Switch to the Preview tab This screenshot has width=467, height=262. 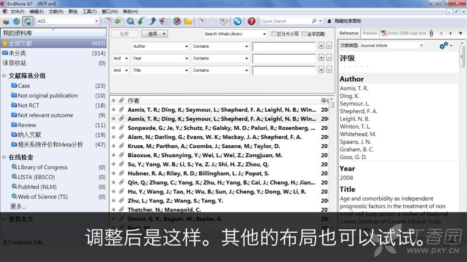(370, 33)
